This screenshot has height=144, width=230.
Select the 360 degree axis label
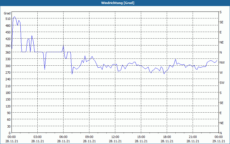(x=7, y=52)
